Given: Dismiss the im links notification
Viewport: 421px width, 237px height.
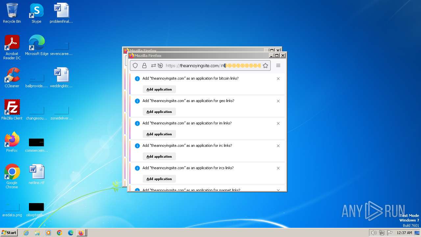Looking at the screenshot, I should (278, 123).
